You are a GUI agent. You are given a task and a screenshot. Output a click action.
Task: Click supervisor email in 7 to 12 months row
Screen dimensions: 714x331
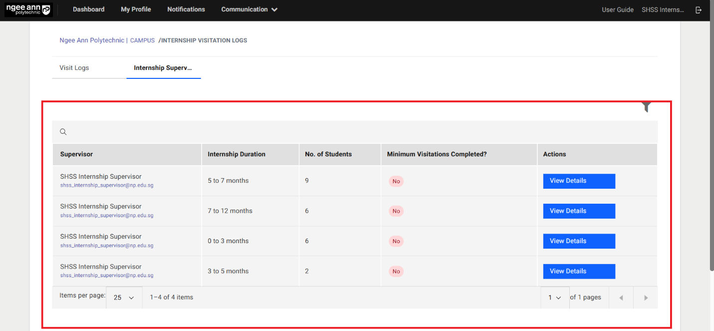(107, 216)
